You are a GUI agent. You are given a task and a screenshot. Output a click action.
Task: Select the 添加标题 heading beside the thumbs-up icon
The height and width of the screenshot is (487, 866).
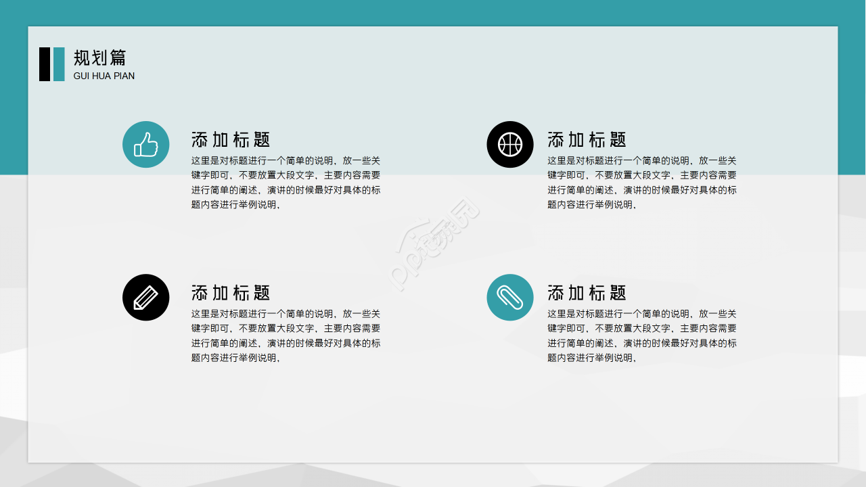click(x=231, y=140)
